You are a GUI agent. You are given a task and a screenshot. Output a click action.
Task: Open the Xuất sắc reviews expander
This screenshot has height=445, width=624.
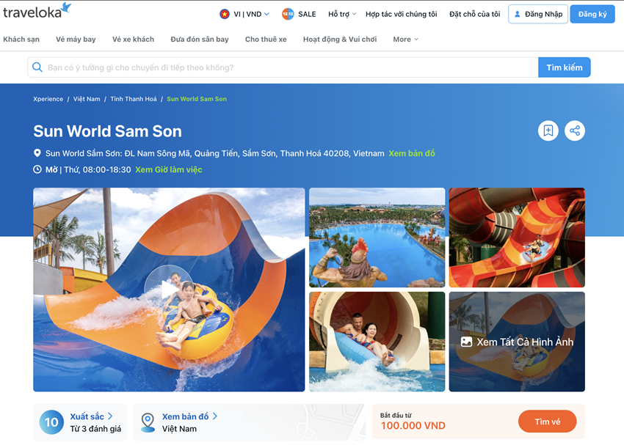point(91,416)
